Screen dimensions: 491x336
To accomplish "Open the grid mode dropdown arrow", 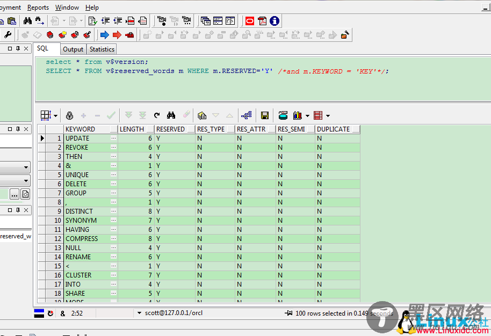I will (x=55, y=115).
